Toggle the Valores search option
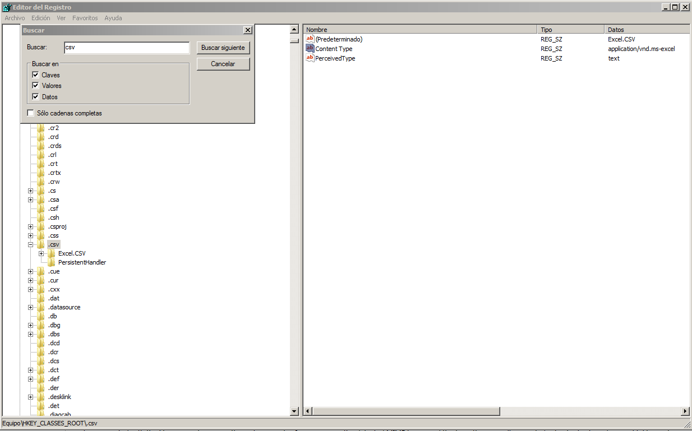Image resolution: width=692 pixels, height=431 pixels. pyautogui.click(x=35, y=86)
